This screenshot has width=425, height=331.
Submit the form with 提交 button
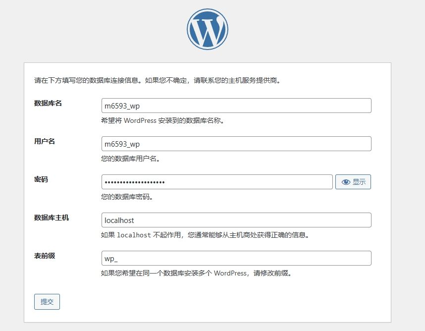(47, 301)
